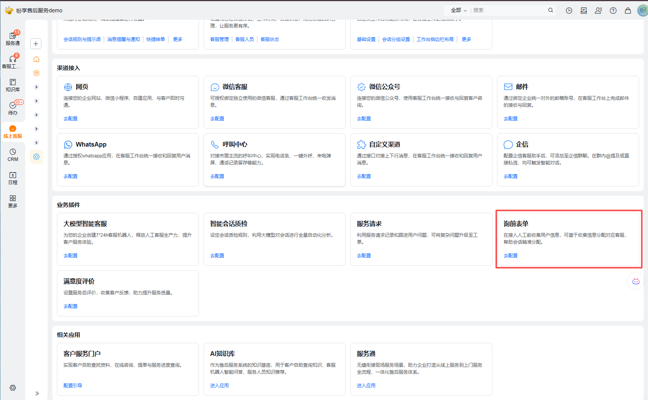The width and height of the screenshot is (648, 400).
Task: Click 去配置 on the 询前表单 card
Action: [511, 256]
